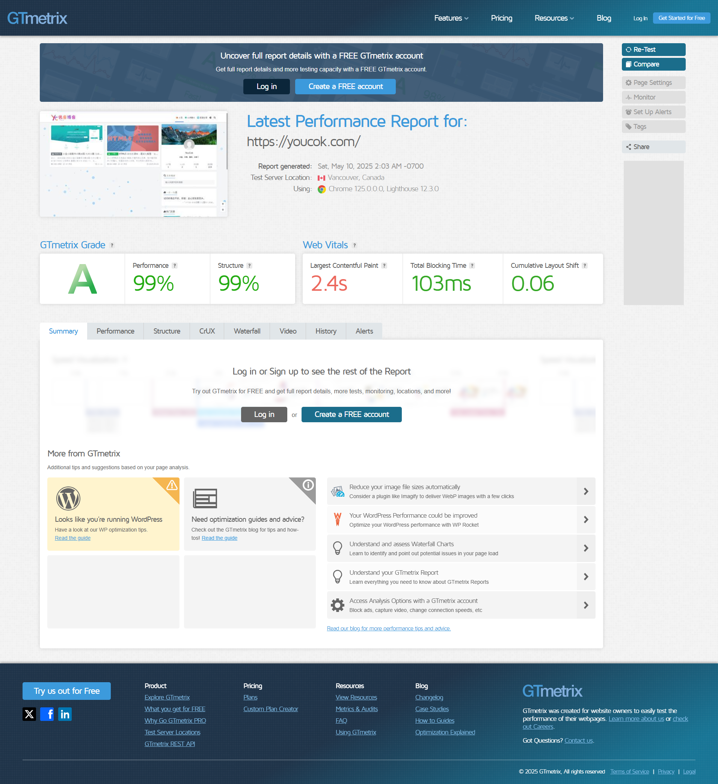Screen dimensions: 718x784
Task: Open Read the guide under WordPress card
Action: (73, 538)
